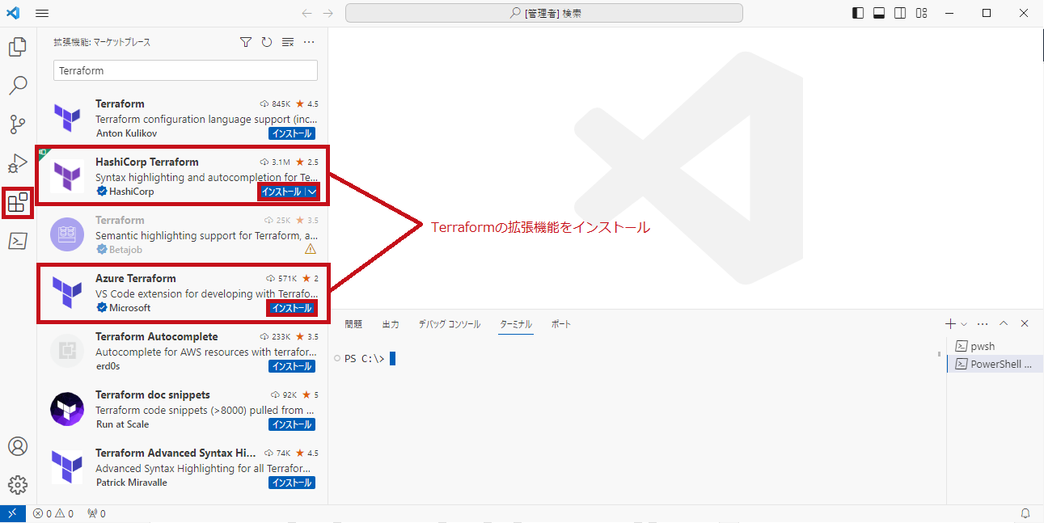The width and height of the screenshot is (1044, 523).
Task: Select the PowerShell terminal instance
Action: pyautogui.click(x=995, y=364)
